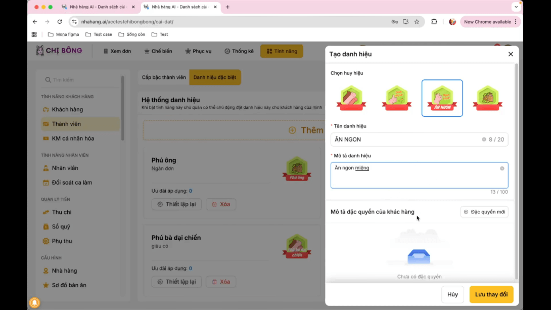The height and width of the screenshot is (310, 551).
Task: Save changes with Lưu thay đổi
Action: click(x=491, y=294)
